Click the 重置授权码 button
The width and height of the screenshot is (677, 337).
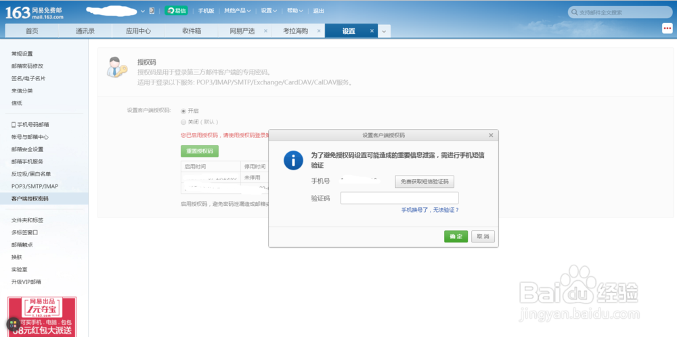(x=200, y=151)
